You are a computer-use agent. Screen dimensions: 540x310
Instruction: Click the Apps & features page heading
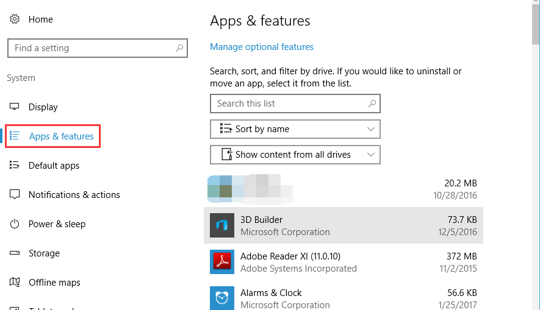tap(260, 21)
